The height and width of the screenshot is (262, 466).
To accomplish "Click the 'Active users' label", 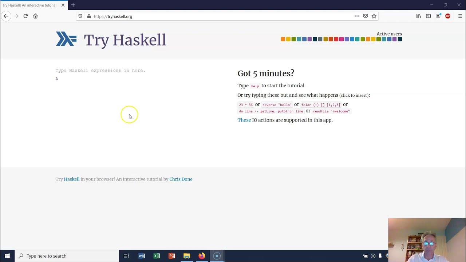I will coord(389,34).
